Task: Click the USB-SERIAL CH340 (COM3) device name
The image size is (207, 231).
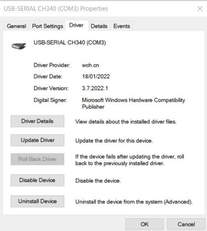Action: tap(70, 43)
